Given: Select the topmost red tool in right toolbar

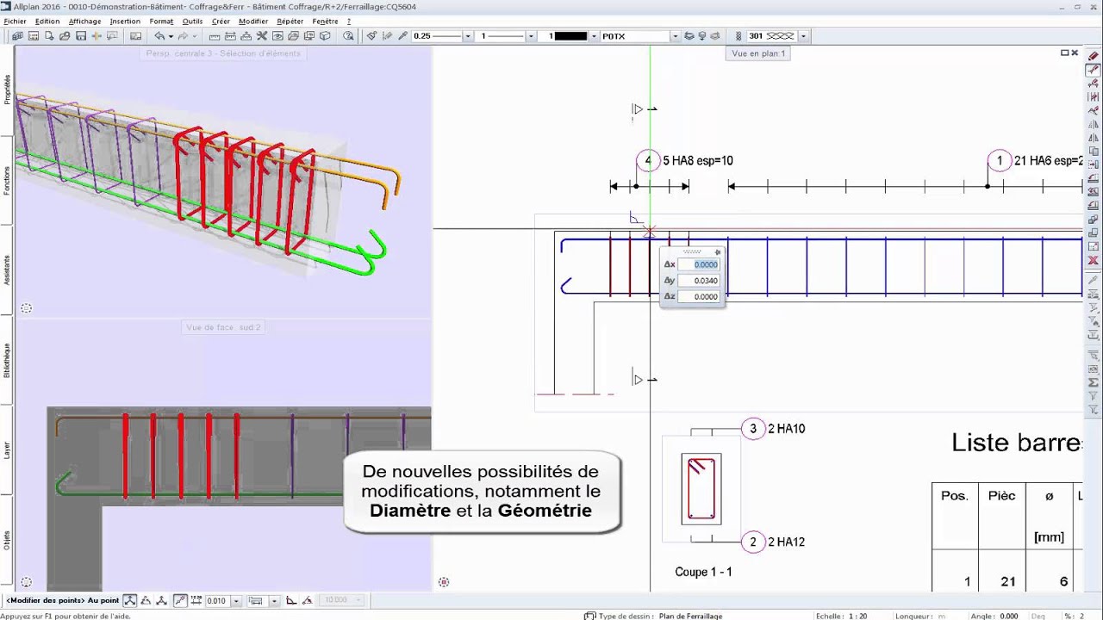Looking at the screenshot, I should 1094,57.
